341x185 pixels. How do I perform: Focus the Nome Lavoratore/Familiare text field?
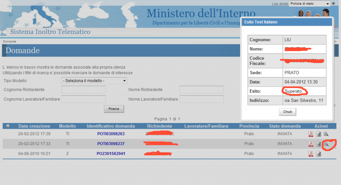click(x=201, y=99)
